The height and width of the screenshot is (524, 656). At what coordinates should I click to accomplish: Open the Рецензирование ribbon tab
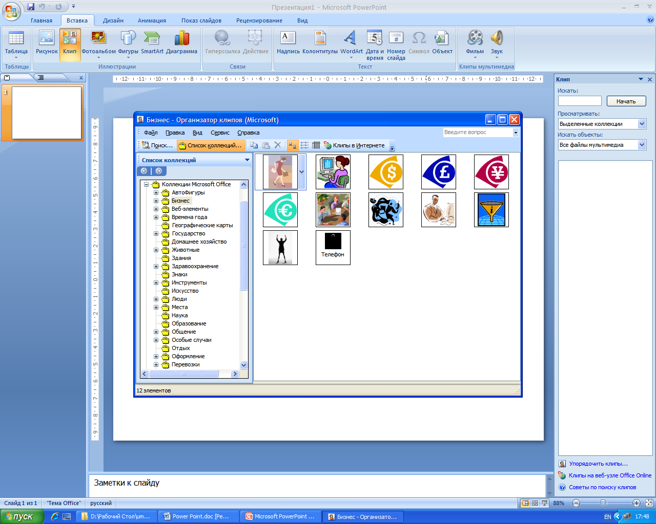[x=259, y=20]
